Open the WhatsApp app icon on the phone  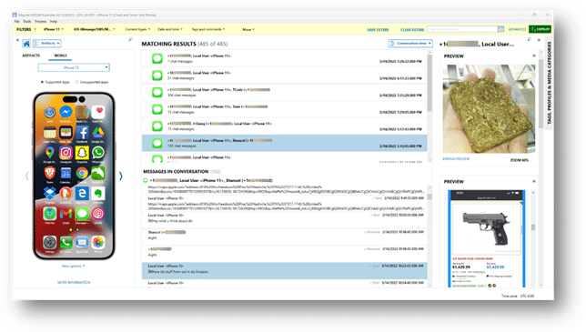pyautogui.click(x=98, y=153)
